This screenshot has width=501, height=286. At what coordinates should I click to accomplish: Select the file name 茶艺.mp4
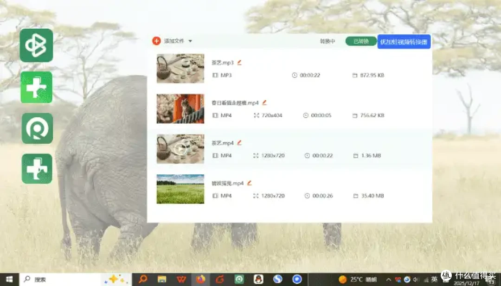coord(223,143)
